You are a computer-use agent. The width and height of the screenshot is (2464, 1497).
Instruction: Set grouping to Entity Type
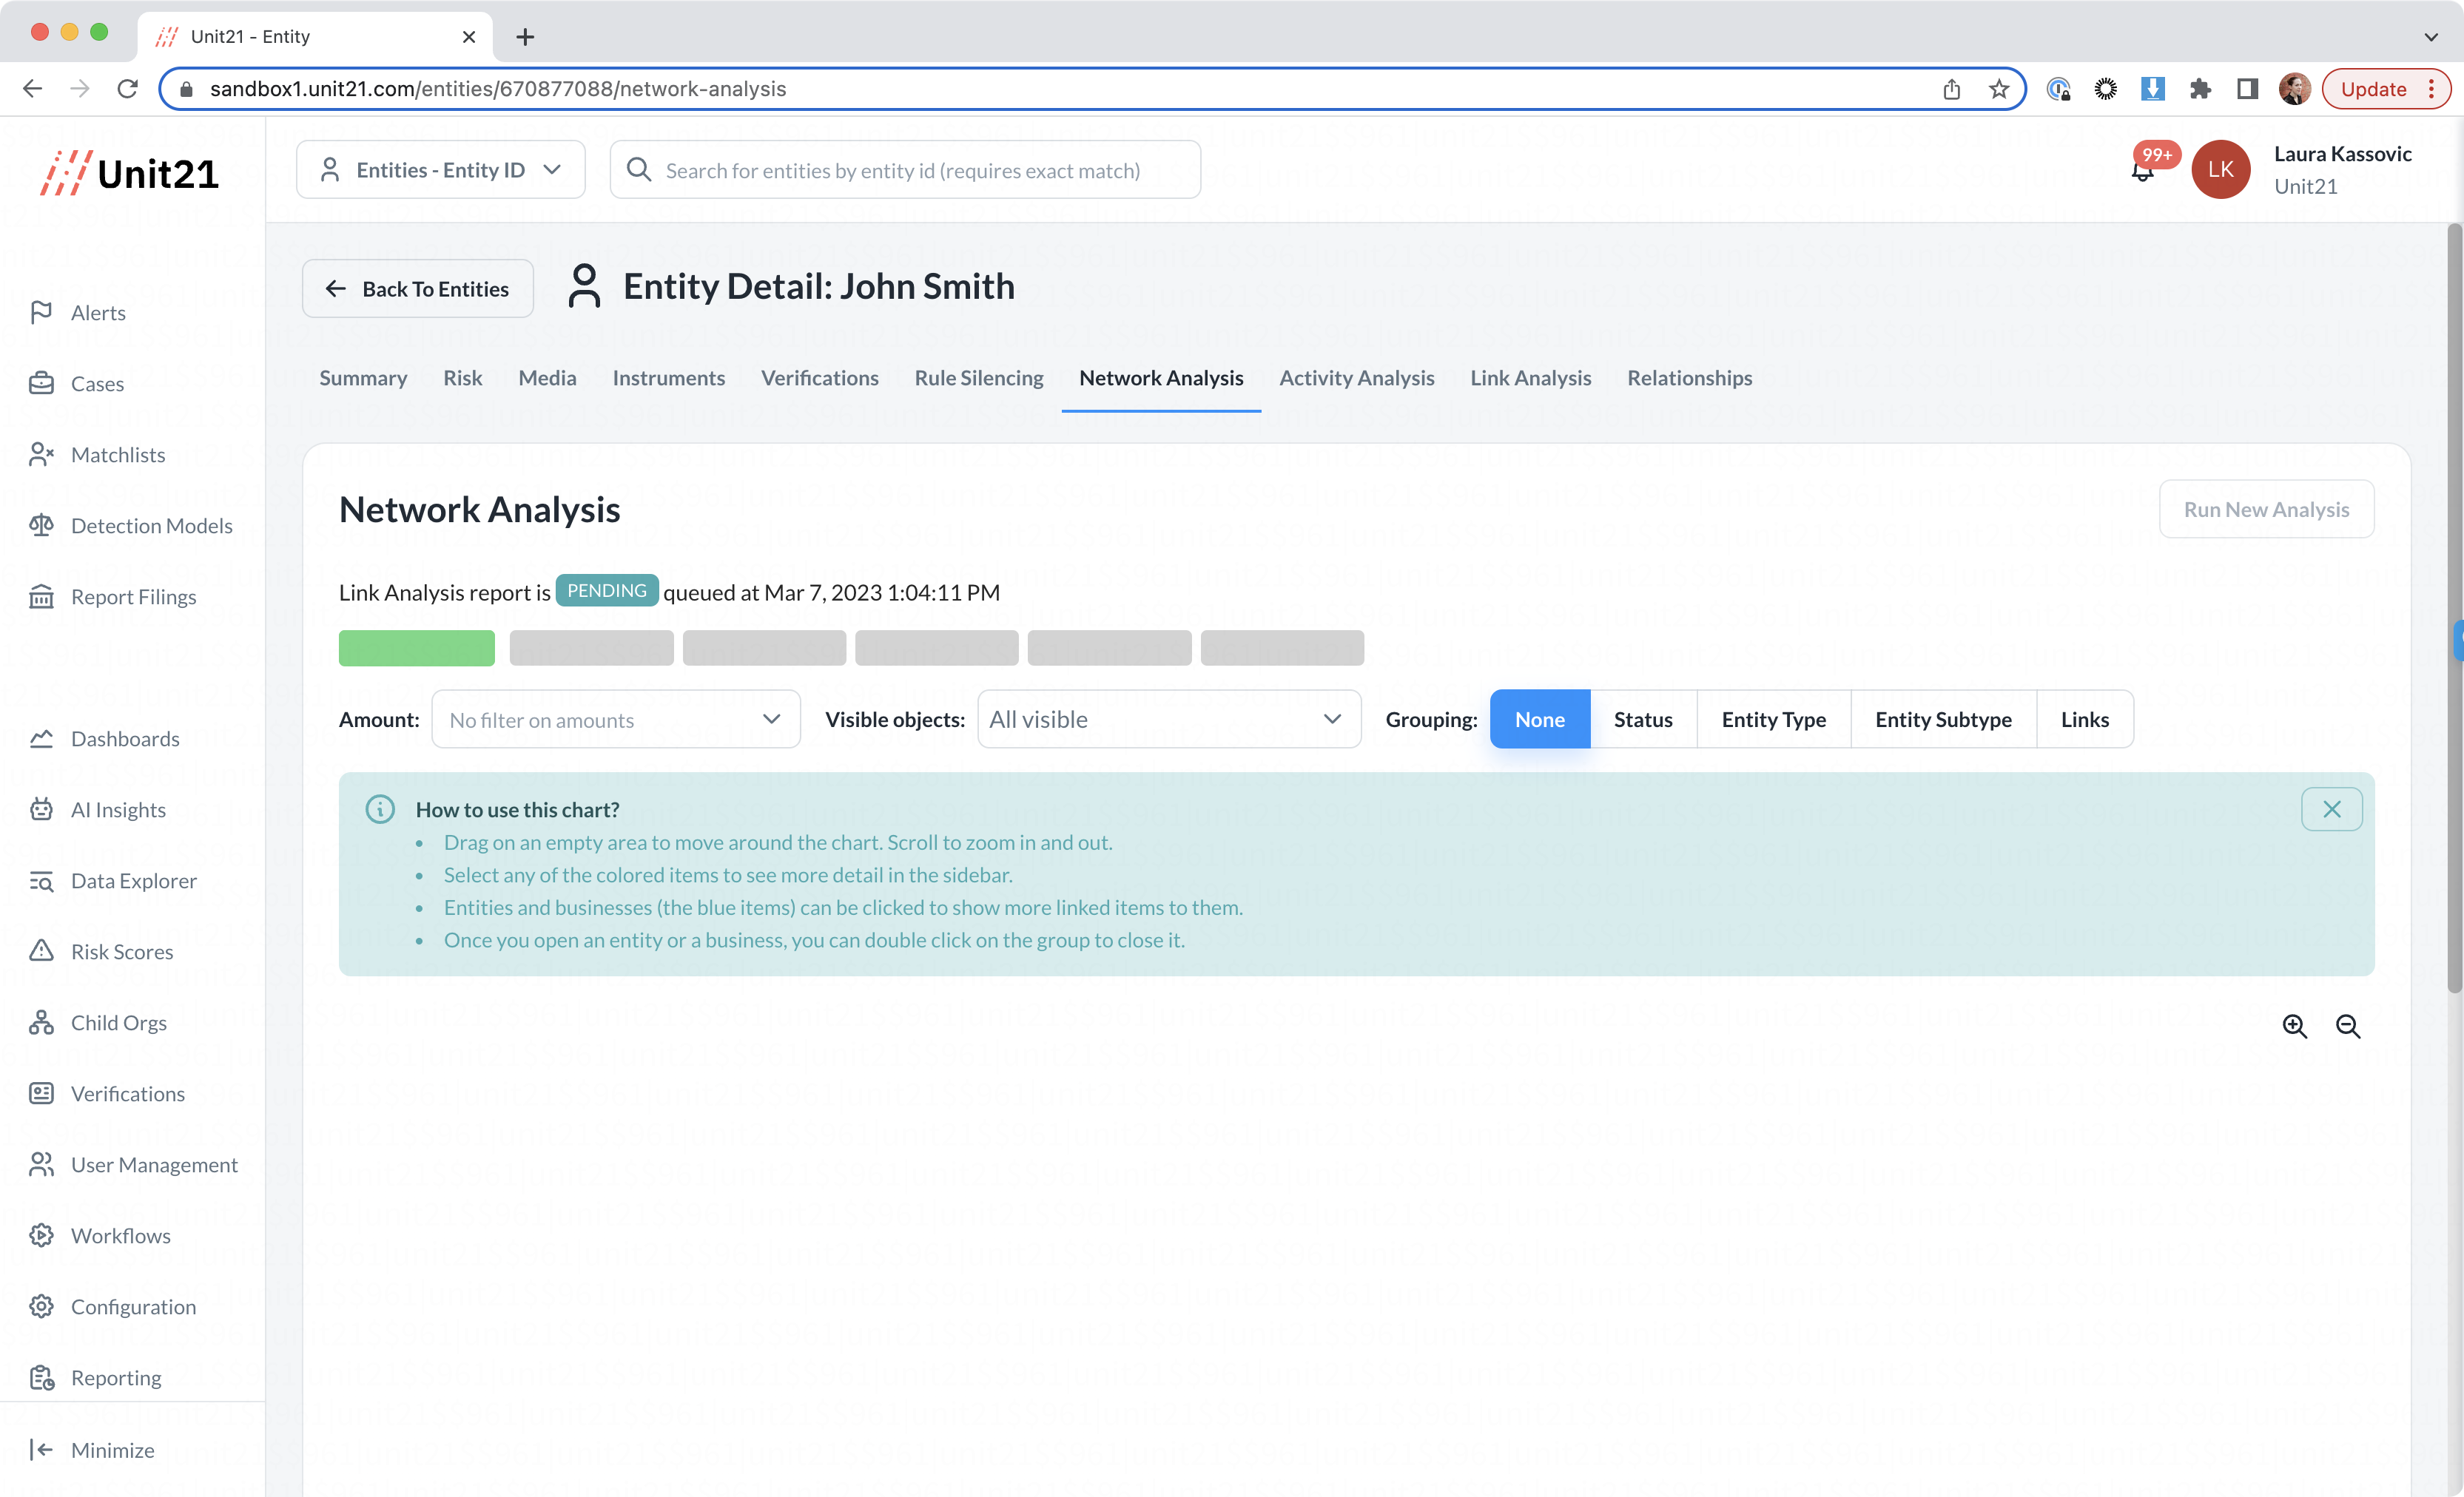pyautogui.click(x=1773, y=720)
